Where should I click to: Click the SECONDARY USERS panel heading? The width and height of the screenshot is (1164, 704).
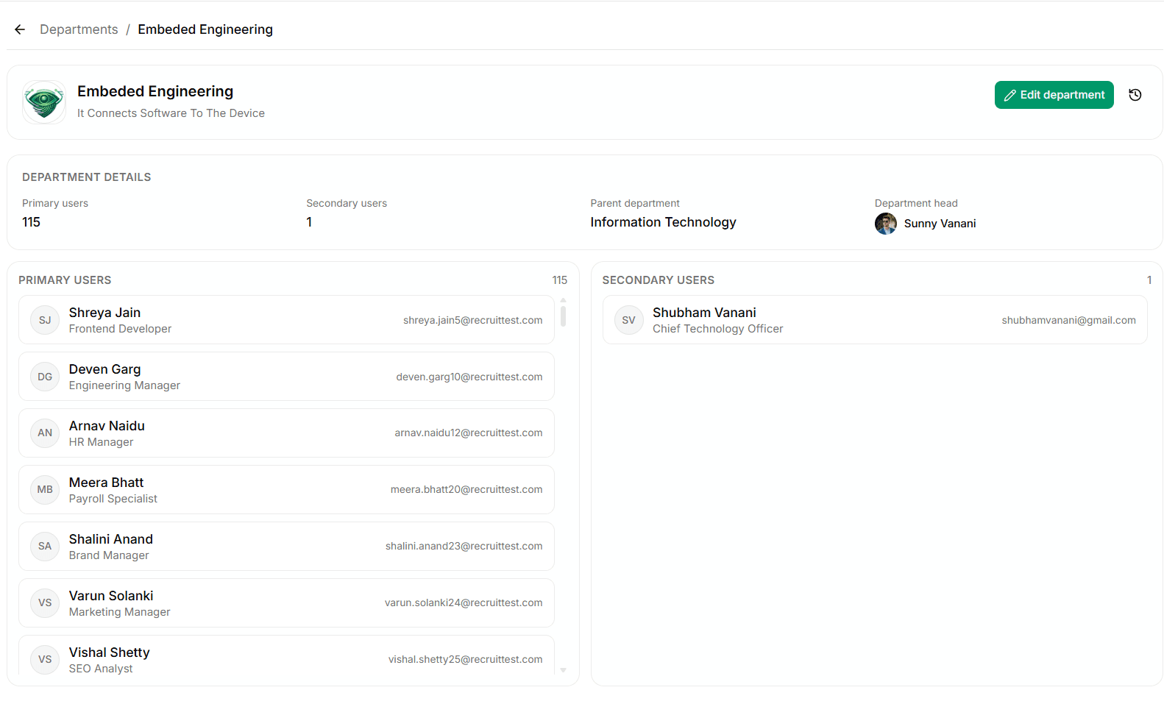point(658,280)
